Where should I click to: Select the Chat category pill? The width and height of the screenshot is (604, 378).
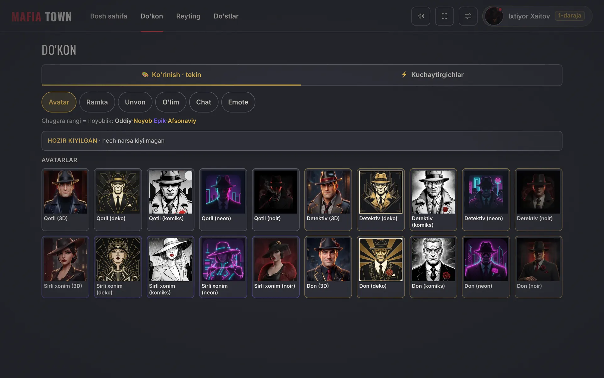204,102
